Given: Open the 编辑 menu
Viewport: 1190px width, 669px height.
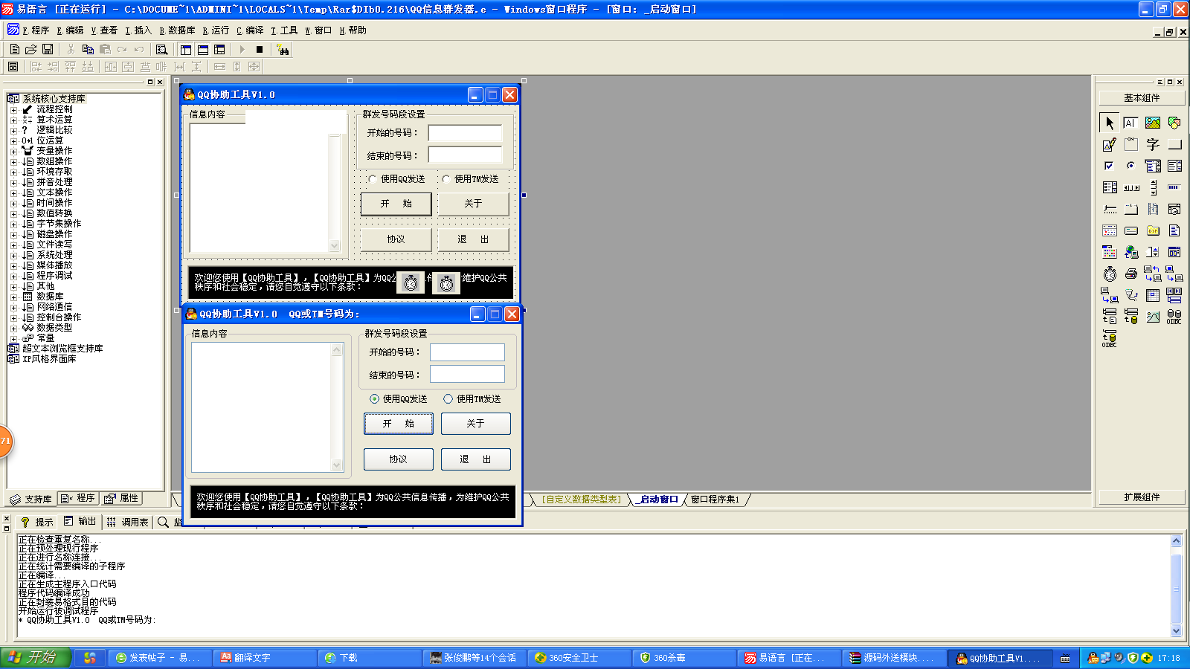Looking at the screenshot, I should (70, 30).
